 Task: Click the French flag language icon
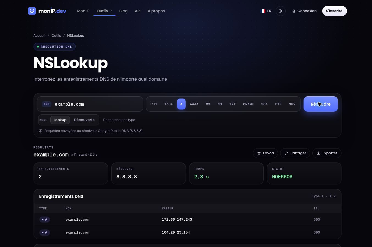[x=263, y=11]
